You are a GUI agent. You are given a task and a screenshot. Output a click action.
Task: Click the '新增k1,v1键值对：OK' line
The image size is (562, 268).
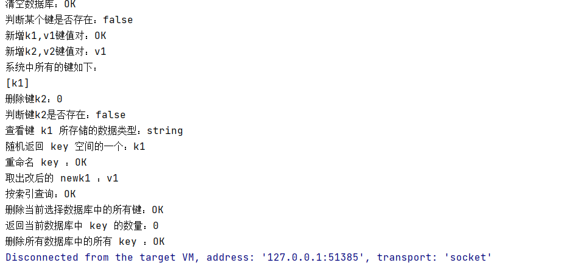56,35
